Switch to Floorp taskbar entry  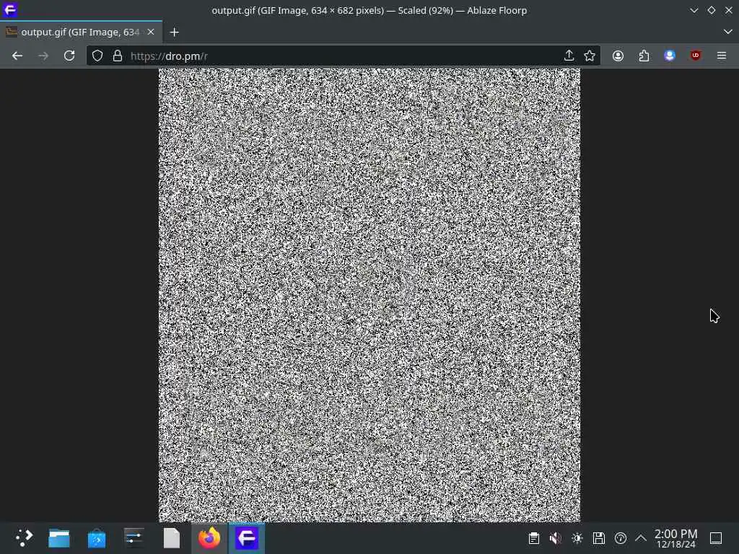(x=247, y=538)
